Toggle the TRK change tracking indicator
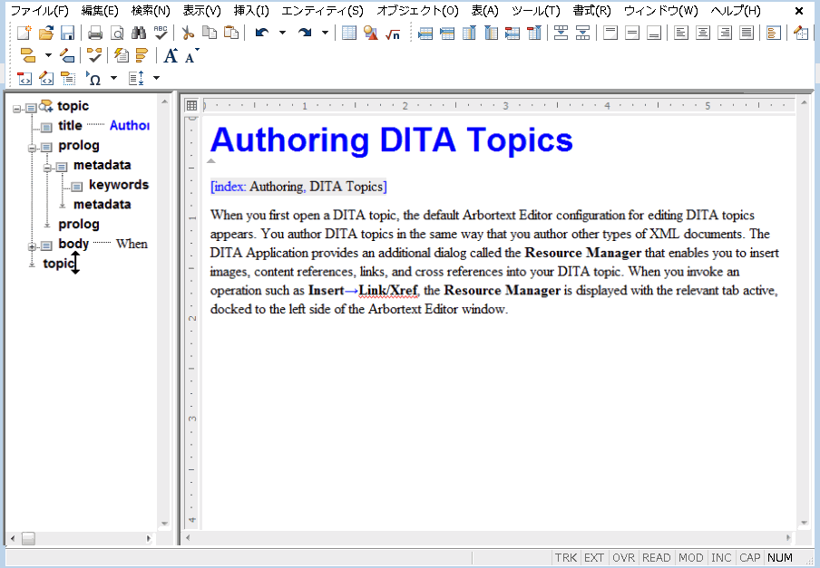This screenshot has width=820, height=568. 566,557
